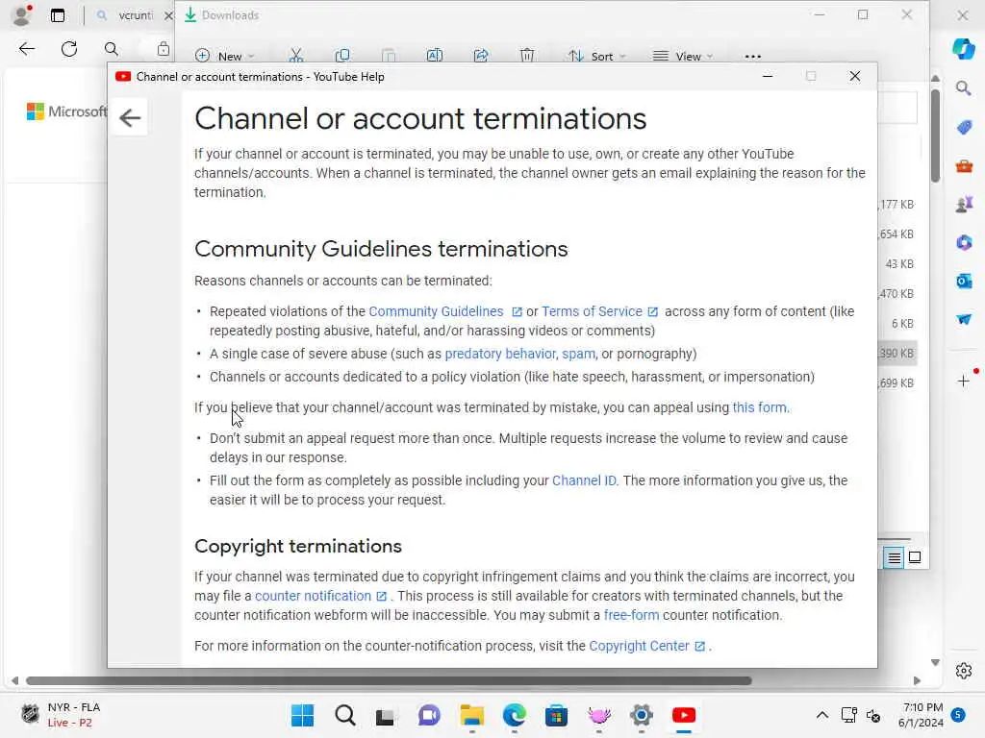Open File Explorer from taskbar

tap(471, 715)
